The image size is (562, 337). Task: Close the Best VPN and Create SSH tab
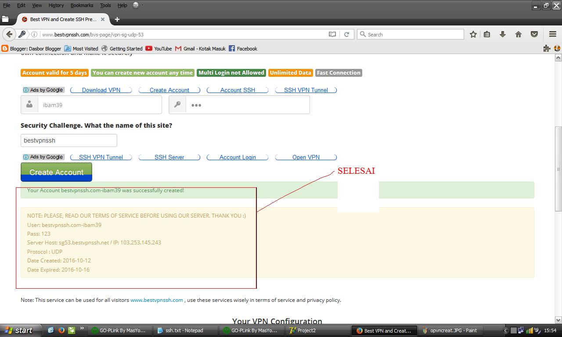coord(103,19)
